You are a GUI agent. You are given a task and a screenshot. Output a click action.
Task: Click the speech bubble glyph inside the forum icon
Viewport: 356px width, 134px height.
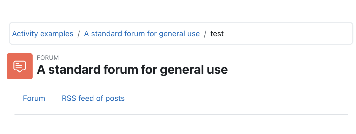20,66
